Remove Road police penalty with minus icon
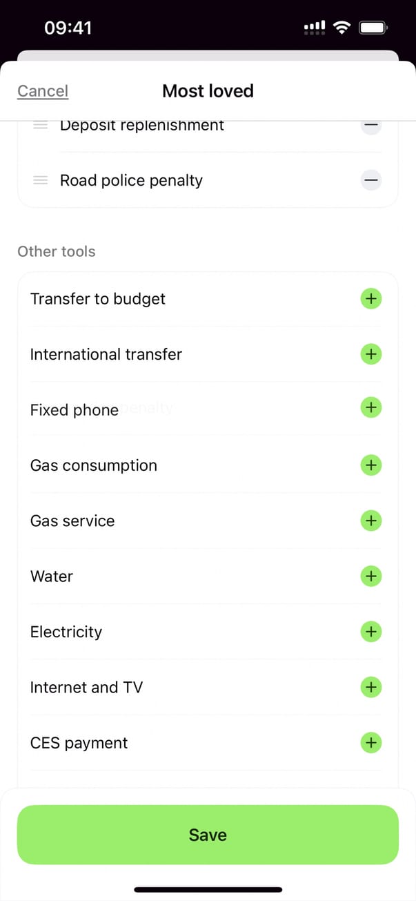This screenshot has height=901, width=416. pyautogui.click(x=371, y=180)
